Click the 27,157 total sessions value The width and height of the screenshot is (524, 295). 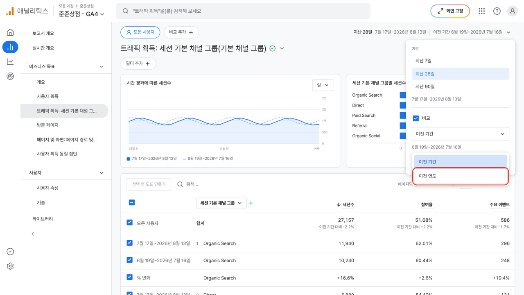pyautogui.click(x=346, y=220)
